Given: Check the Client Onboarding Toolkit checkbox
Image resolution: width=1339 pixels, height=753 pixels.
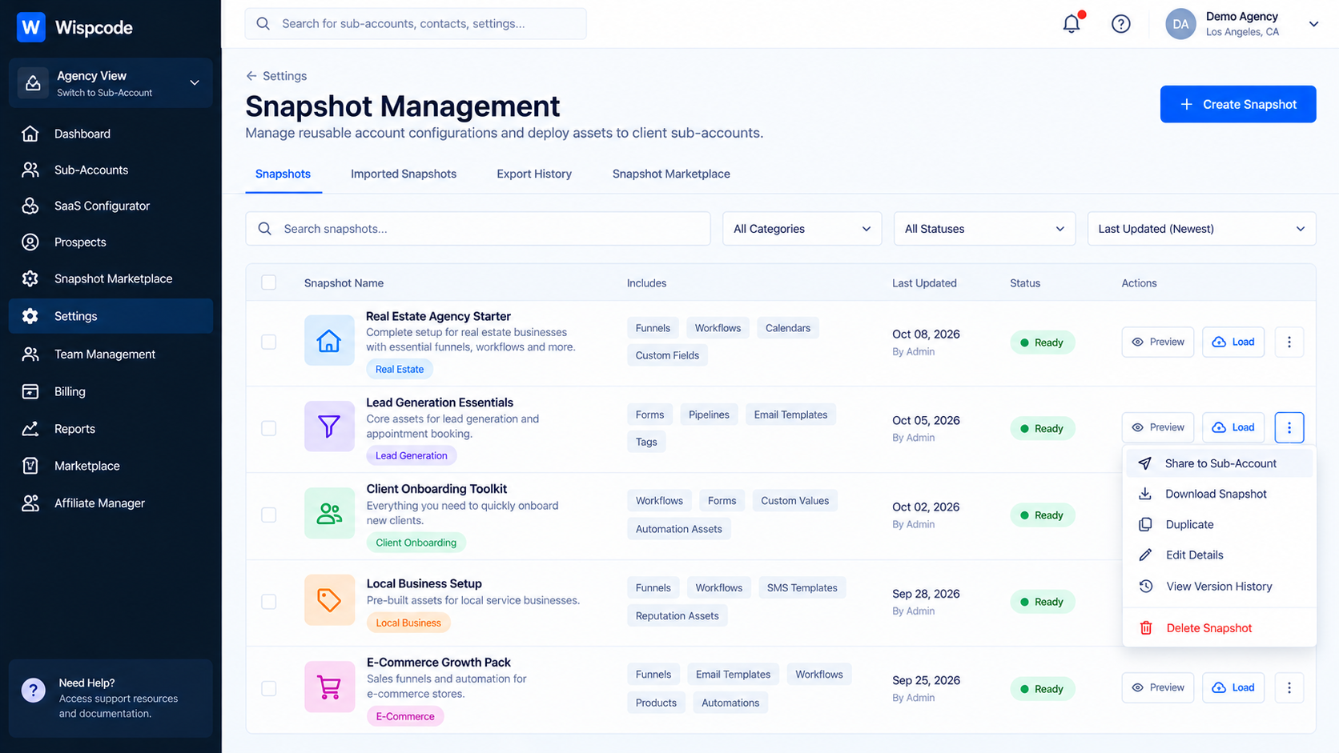Looking at the screenshot, I should point(269,515).
